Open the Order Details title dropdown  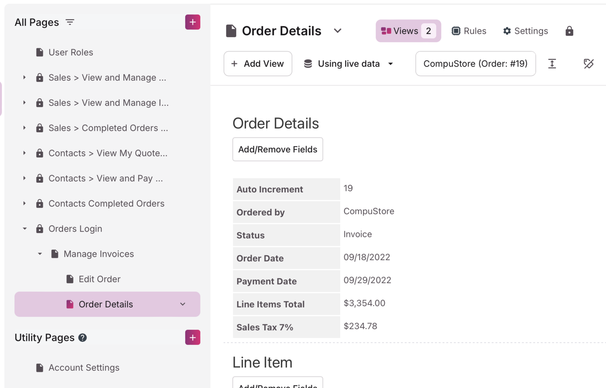(338, 31)
